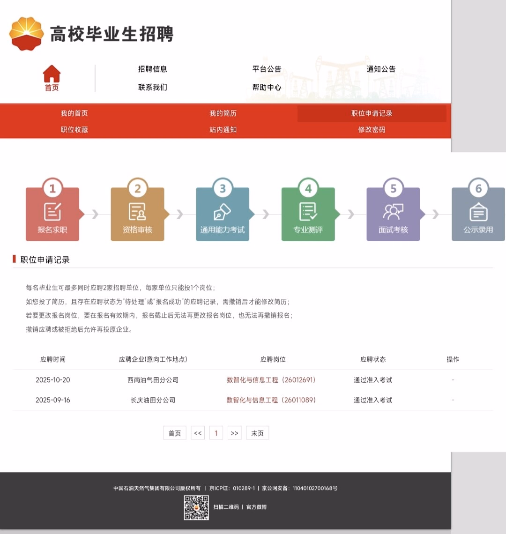Viewport: 506px width, 534px height.
Task: Click 官方微博 footer link
Action: tap(257, 507)
